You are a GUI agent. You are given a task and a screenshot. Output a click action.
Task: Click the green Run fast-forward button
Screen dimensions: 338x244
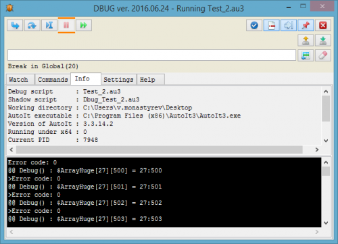click(84, 25)
